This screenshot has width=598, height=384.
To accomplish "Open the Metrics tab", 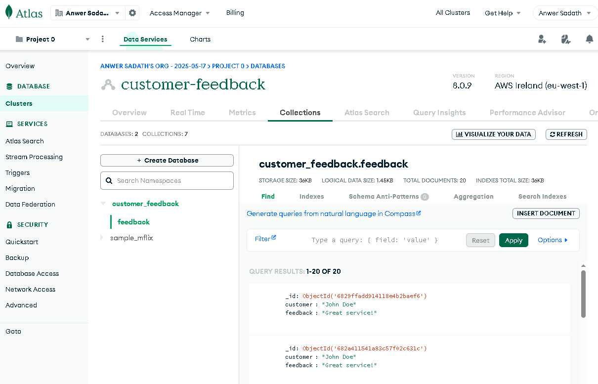I will click(242, 113).
